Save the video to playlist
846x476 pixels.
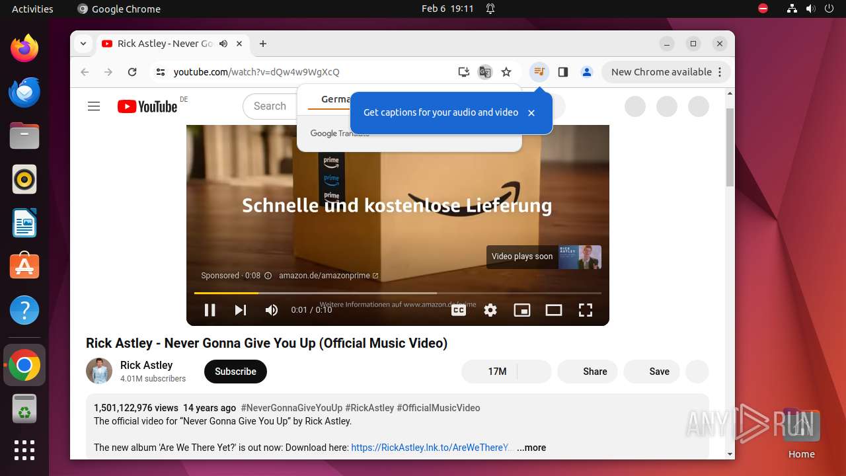coord(652,372)
